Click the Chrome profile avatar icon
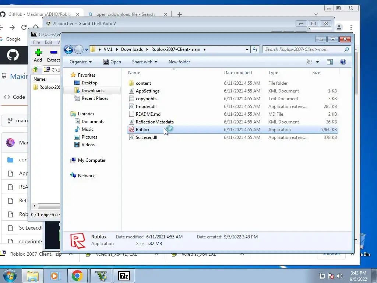The height and width of the screenshot is (283, 377). [x=339, y=27]
